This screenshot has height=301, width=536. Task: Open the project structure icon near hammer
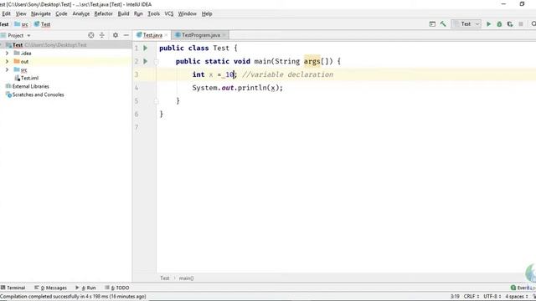tap(432, 24)
